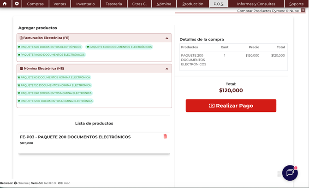The image size is (309, 188).
Task: Click the Agregar productos heading
Action: 38,28
